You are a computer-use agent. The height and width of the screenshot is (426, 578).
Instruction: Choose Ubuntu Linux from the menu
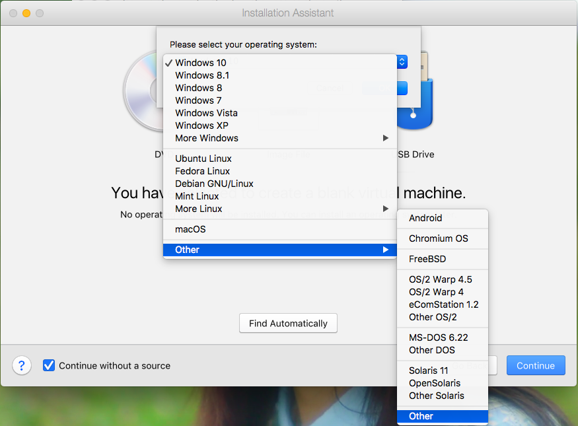203,159
